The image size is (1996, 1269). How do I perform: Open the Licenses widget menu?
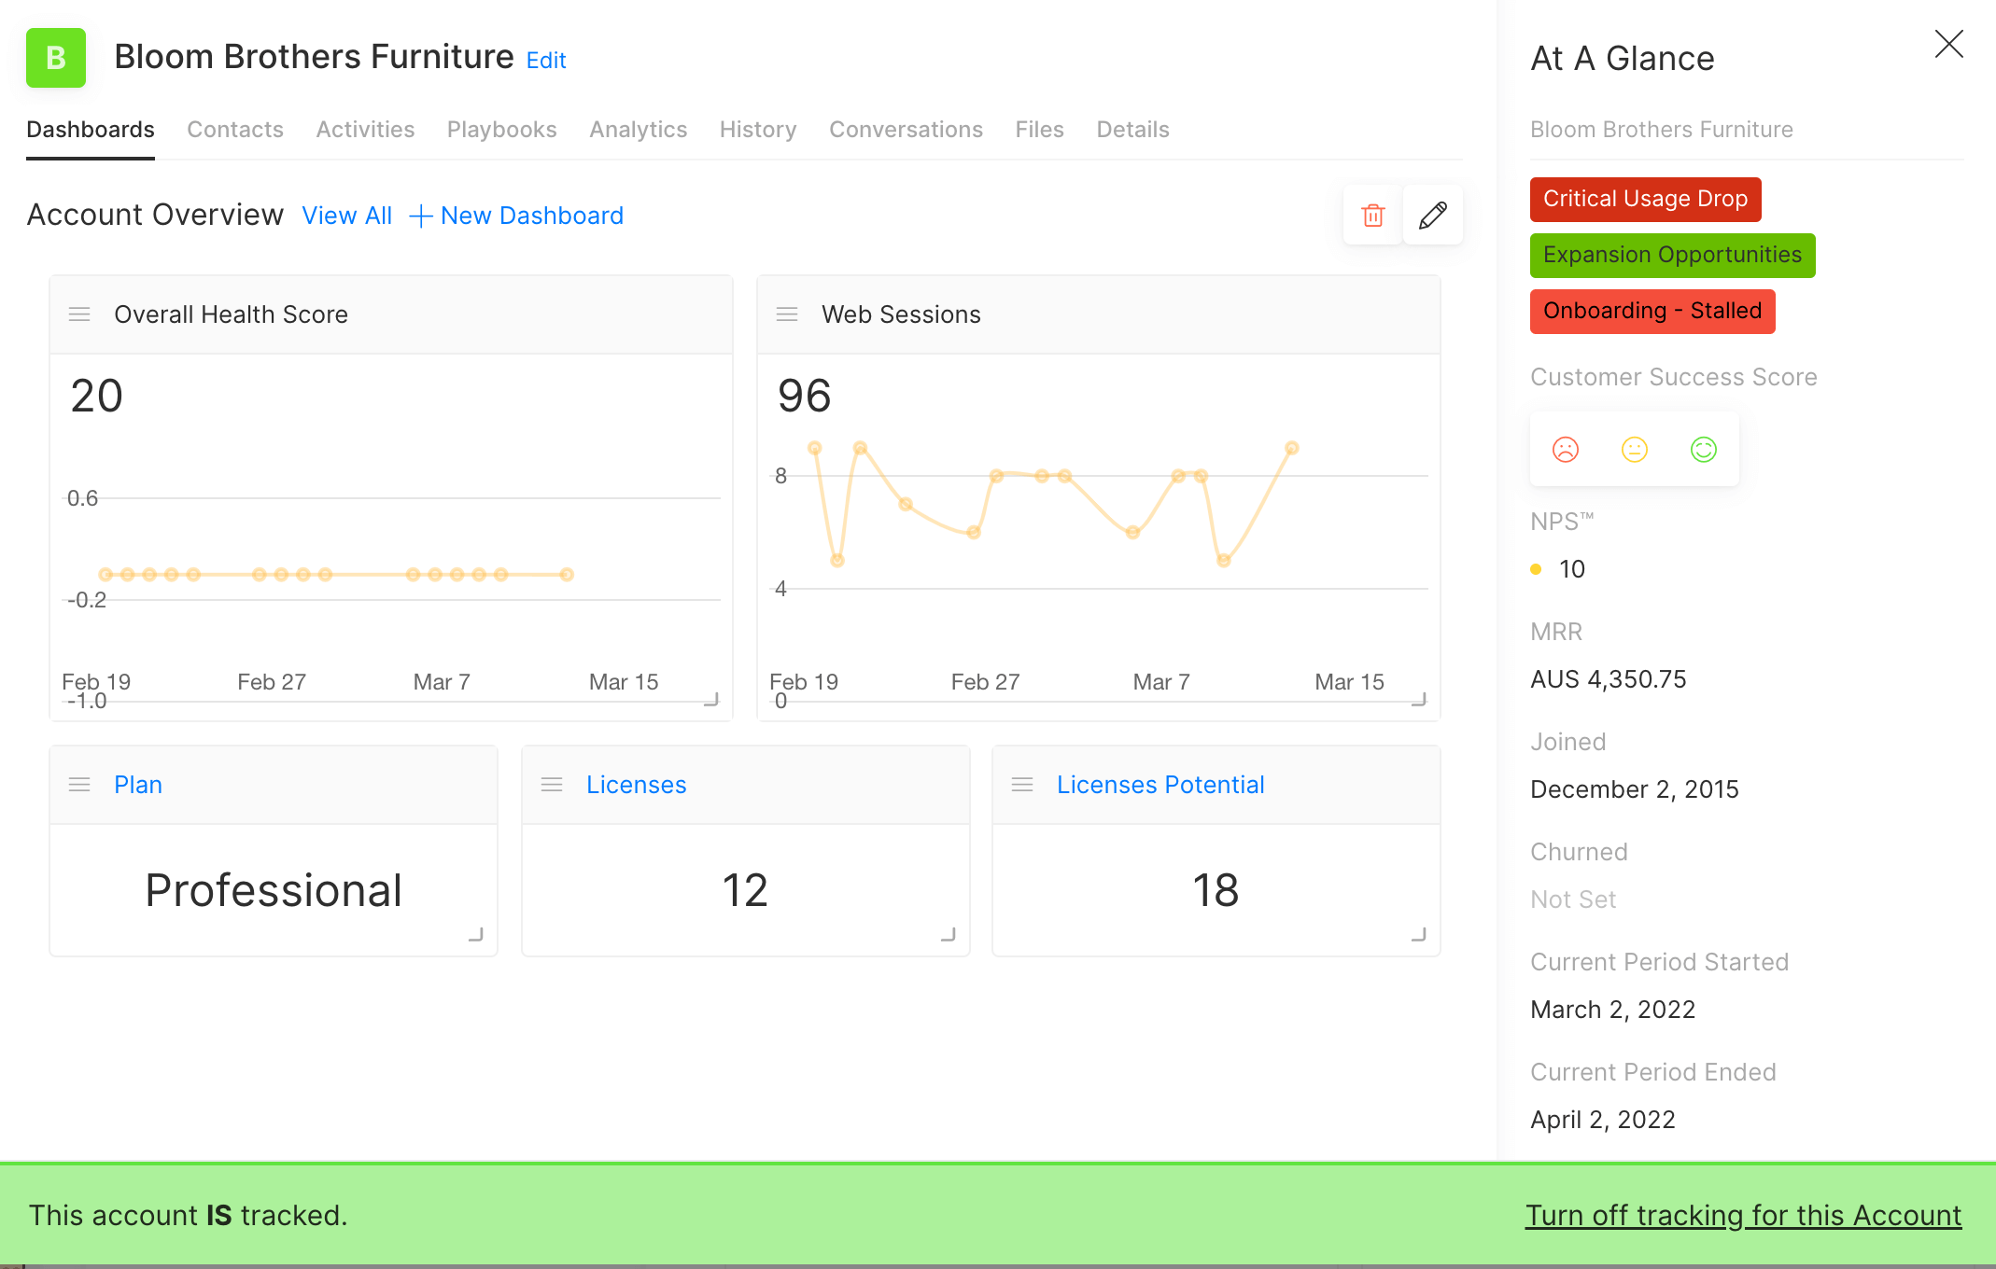click(552, 785)
